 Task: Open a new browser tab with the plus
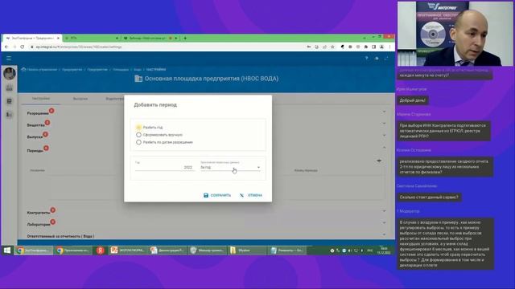click(185, 38)
